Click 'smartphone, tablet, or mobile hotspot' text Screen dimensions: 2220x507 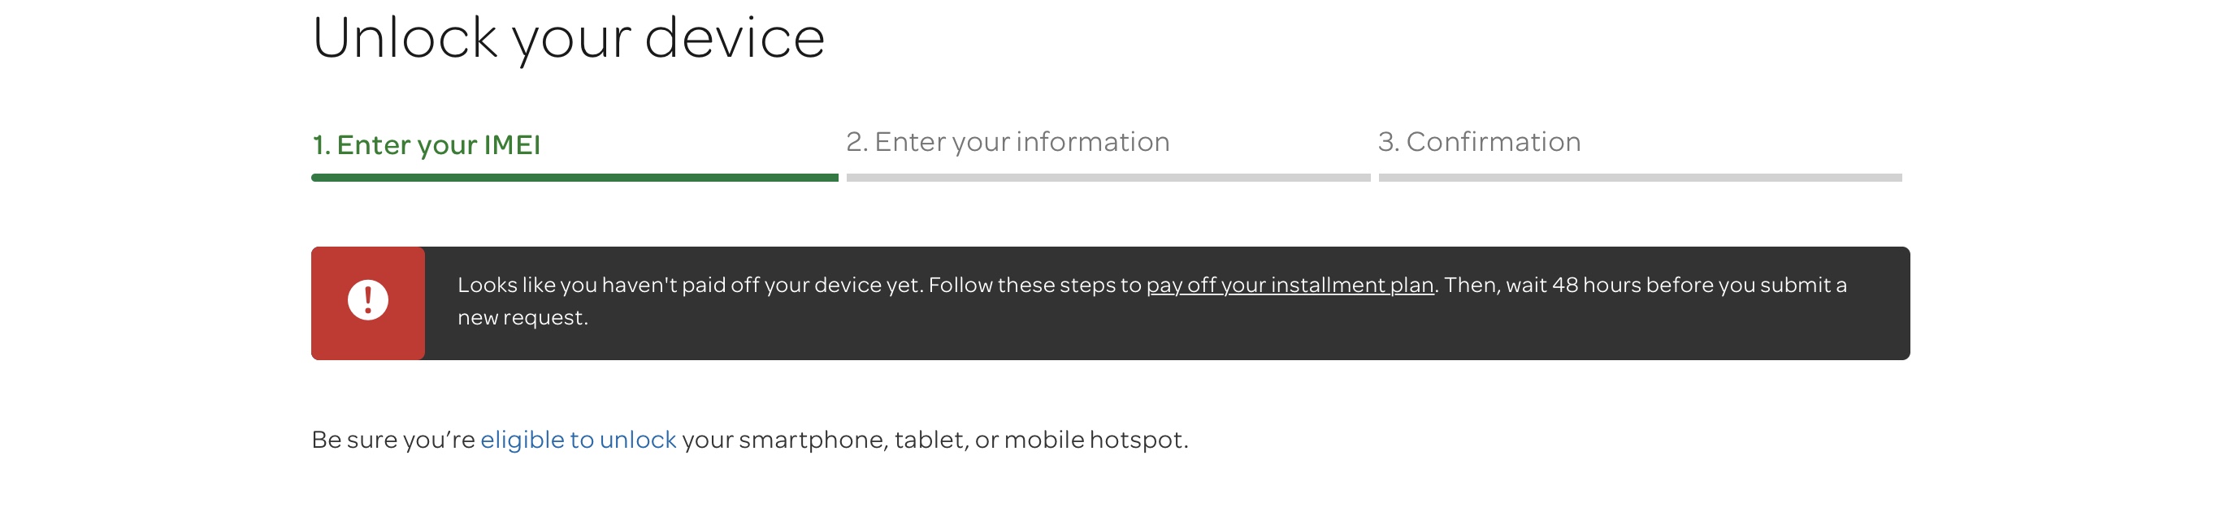click(x=963, y=440)
